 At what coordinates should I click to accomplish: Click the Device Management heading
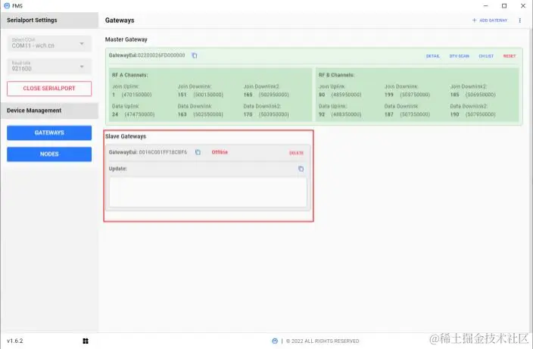[x=34, y=111]
